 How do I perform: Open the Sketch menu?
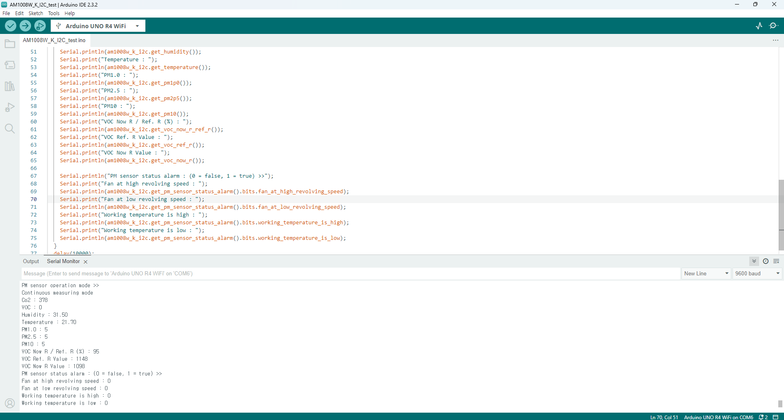[x=36, y=13]
